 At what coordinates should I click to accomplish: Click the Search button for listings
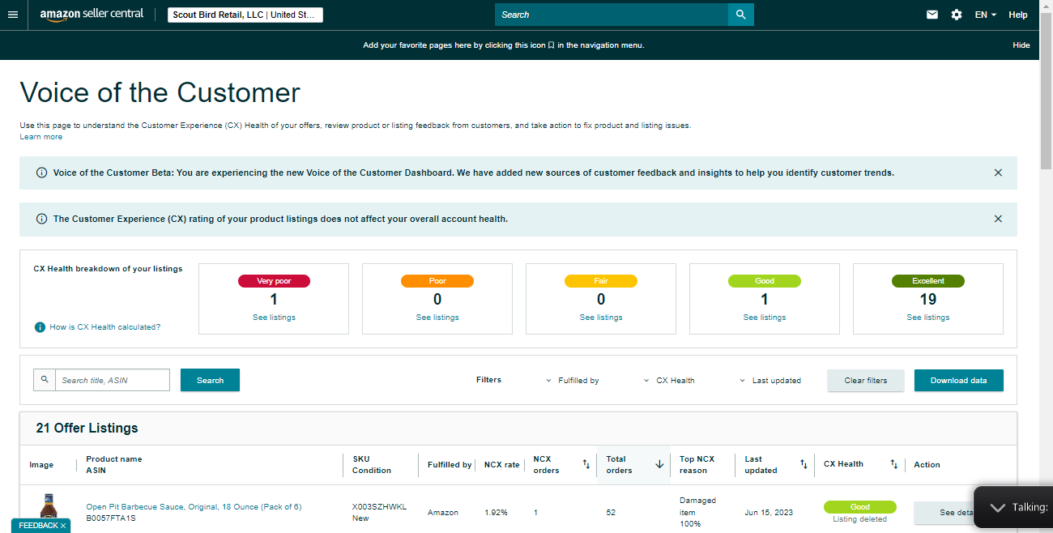[210, 380]
